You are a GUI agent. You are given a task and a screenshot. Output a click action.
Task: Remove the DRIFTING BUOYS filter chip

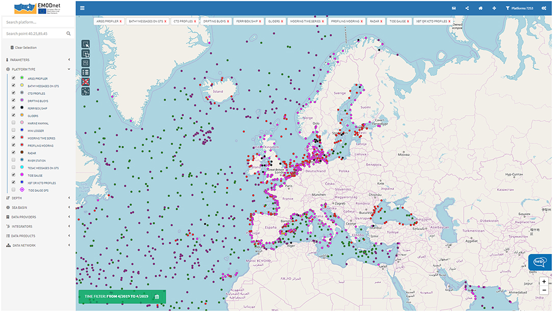[x=228, y=21]
